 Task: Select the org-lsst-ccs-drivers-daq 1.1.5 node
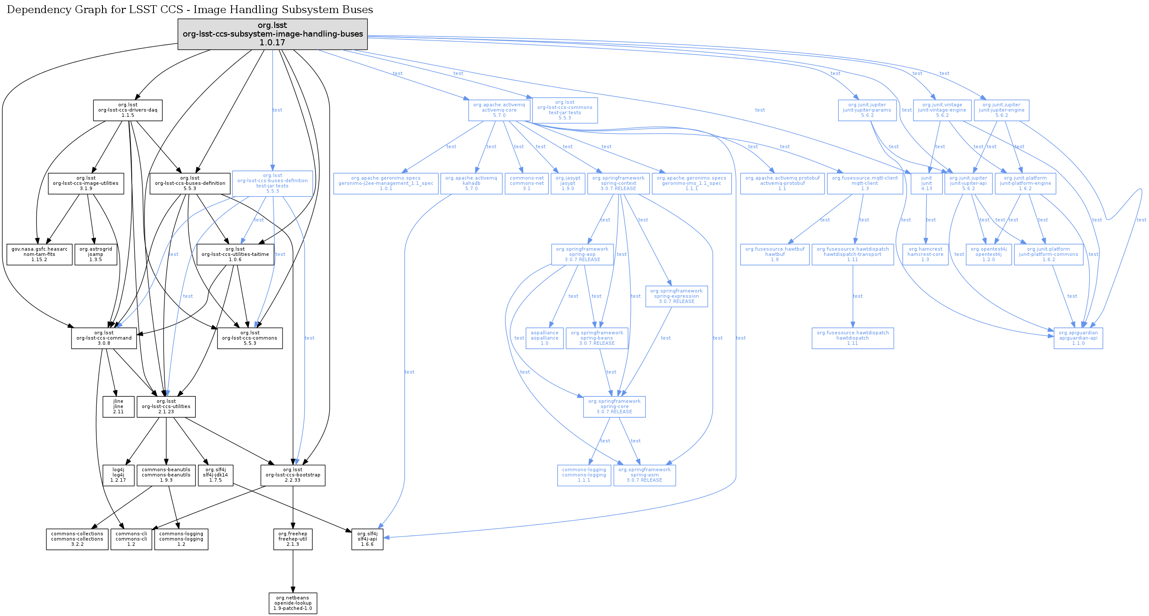128,110
